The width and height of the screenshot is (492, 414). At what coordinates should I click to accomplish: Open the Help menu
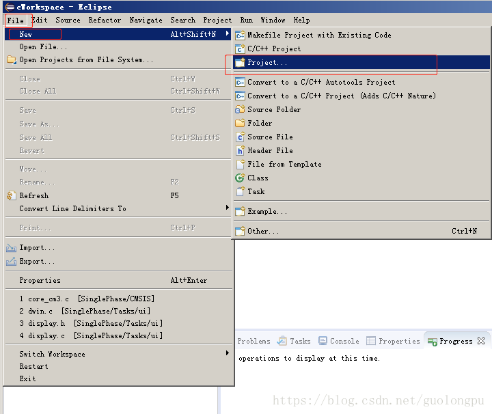click(301, 20)
